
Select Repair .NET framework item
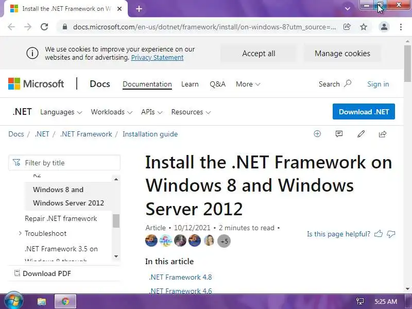(61, 218)
